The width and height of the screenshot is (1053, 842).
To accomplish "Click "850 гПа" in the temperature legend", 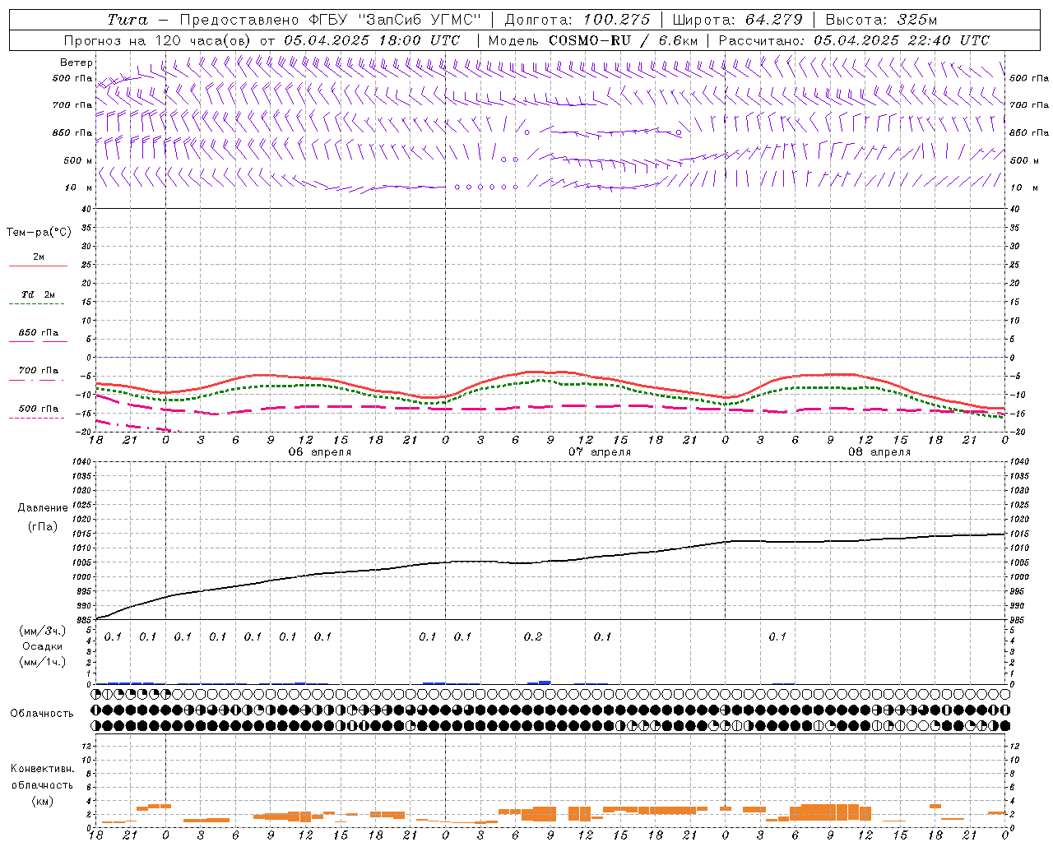I will click(x=39, y=333).
